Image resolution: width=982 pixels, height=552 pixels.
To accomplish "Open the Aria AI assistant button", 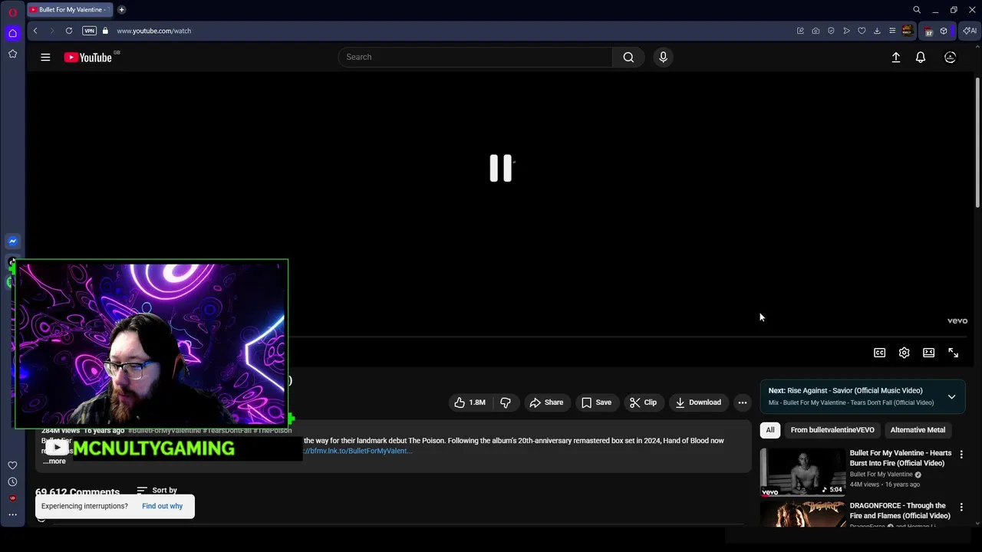I will point(970,31).
